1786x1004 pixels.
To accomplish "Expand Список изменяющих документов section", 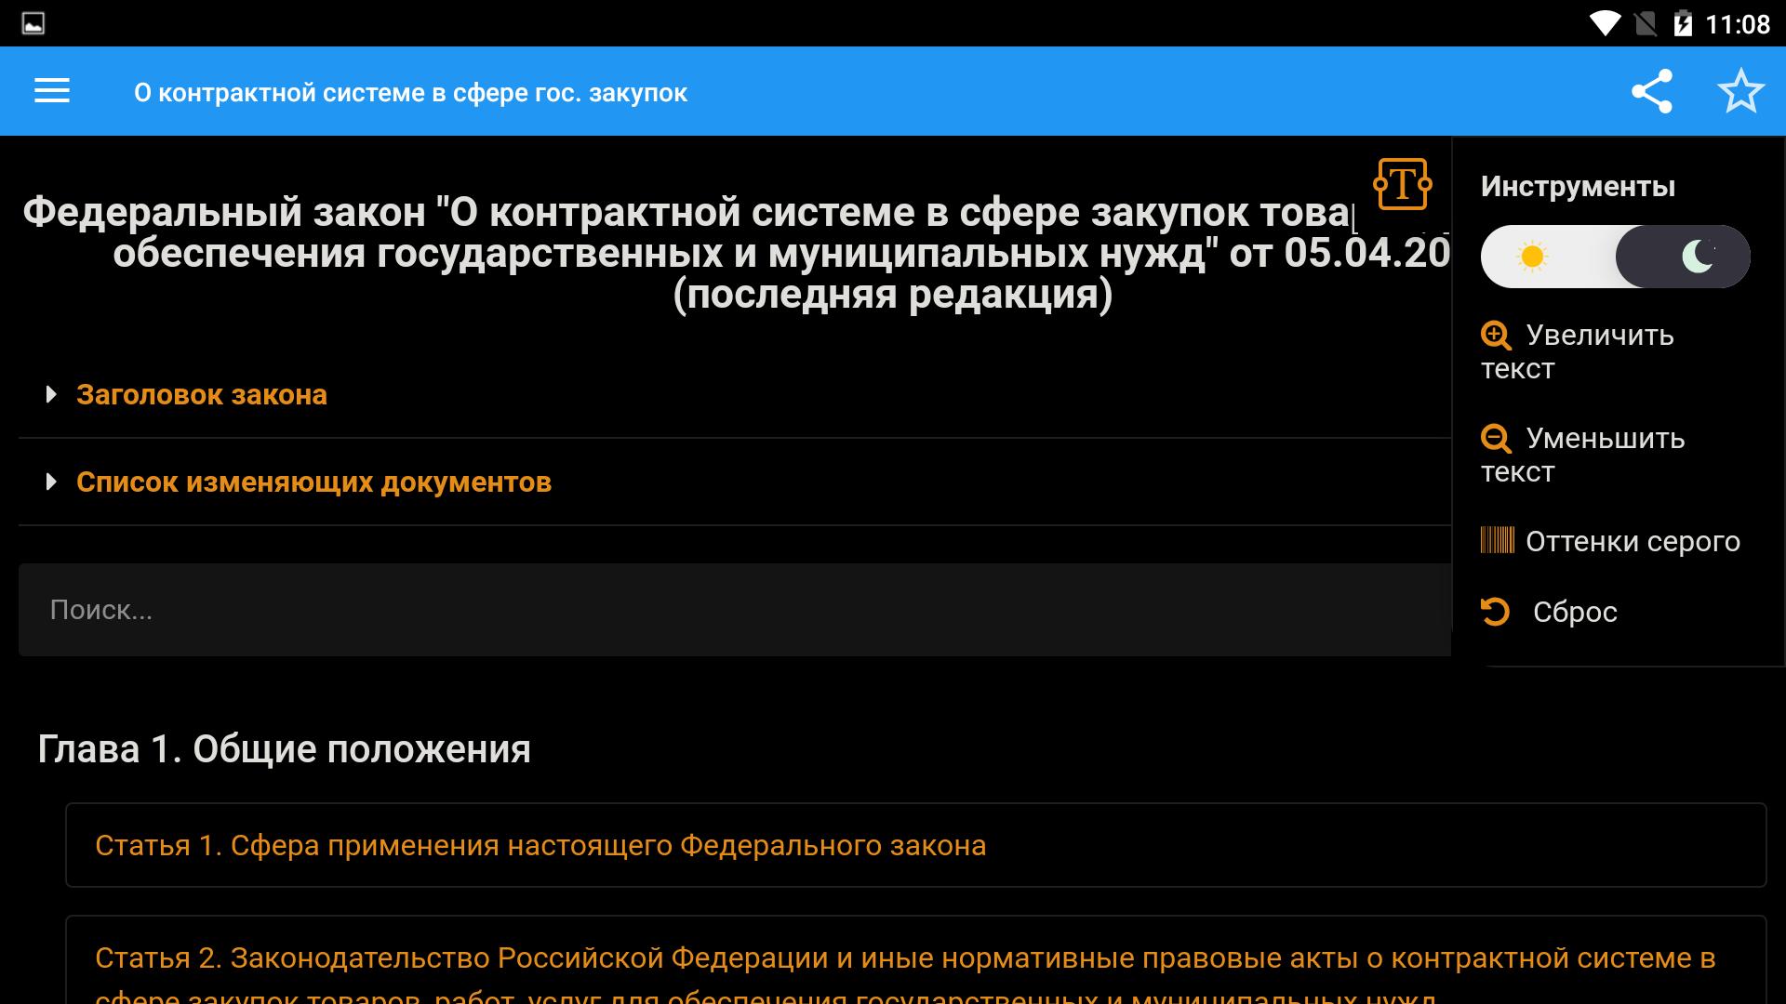I will [313, 482].
